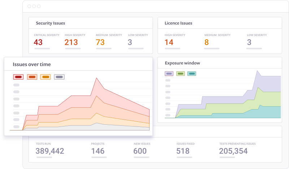Click the red peak of the Issues over time chart

coord(96,78)
